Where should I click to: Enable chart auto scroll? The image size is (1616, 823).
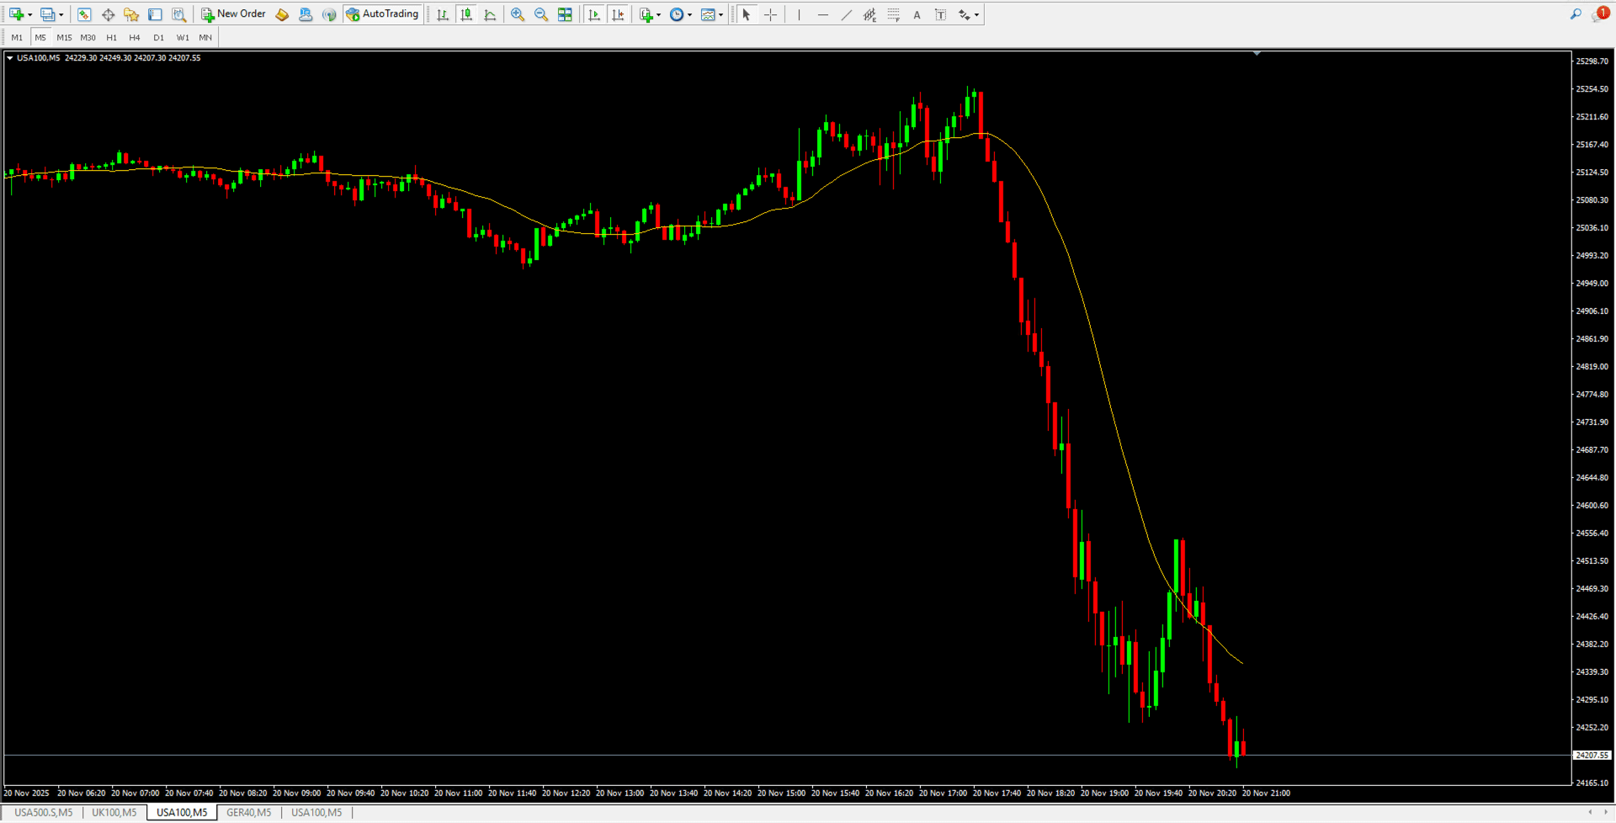coord(594,14)
